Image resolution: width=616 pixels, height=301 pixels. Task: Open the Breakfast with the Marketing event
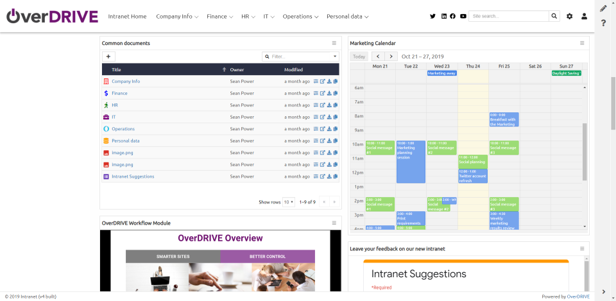pyautogui.click(x=504, y=119)
